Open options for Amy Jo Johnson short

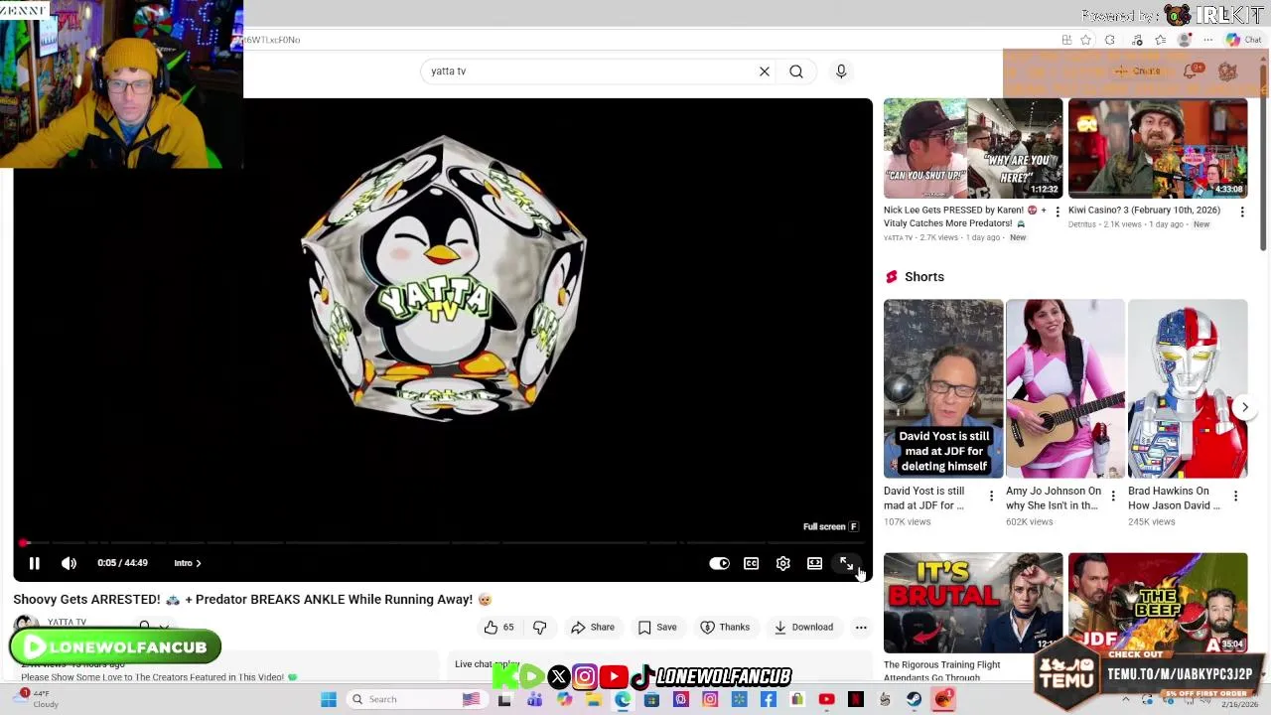[1113, 496]
